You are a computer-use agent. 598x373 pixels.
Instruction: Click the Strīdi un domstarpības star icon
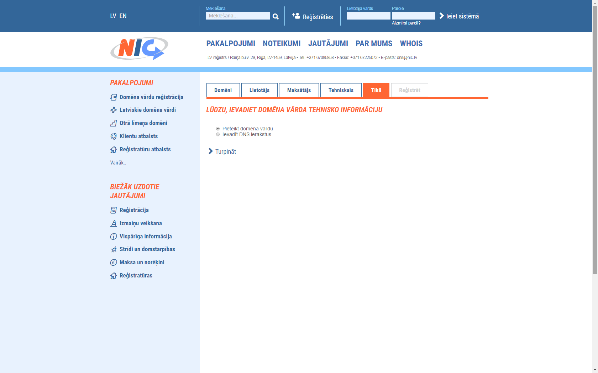pos(114,249)
